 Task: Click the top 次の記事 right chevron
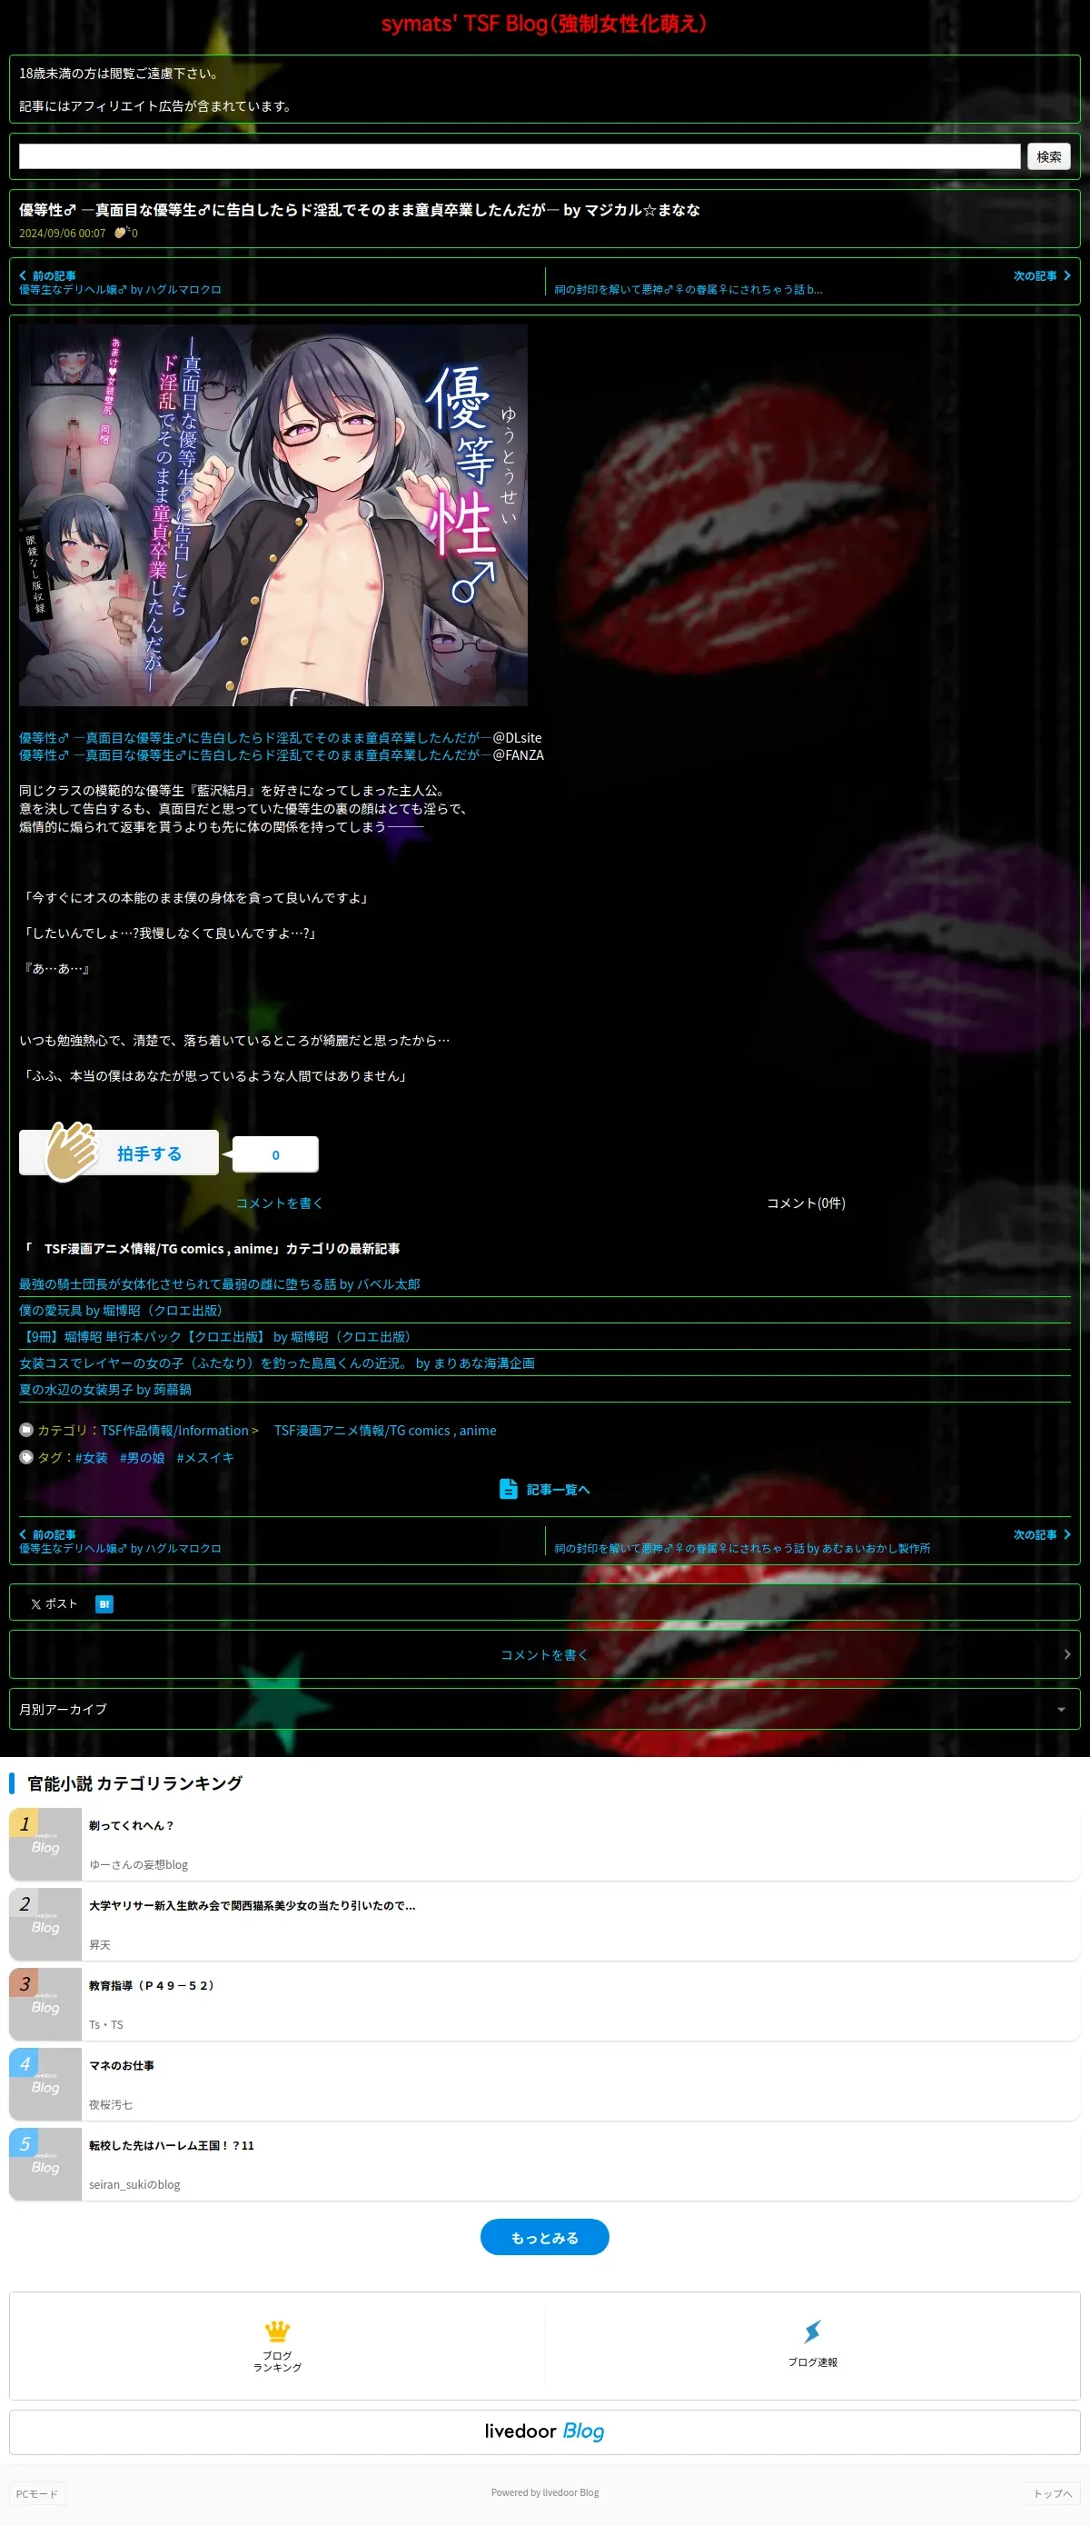(1066, 275)
